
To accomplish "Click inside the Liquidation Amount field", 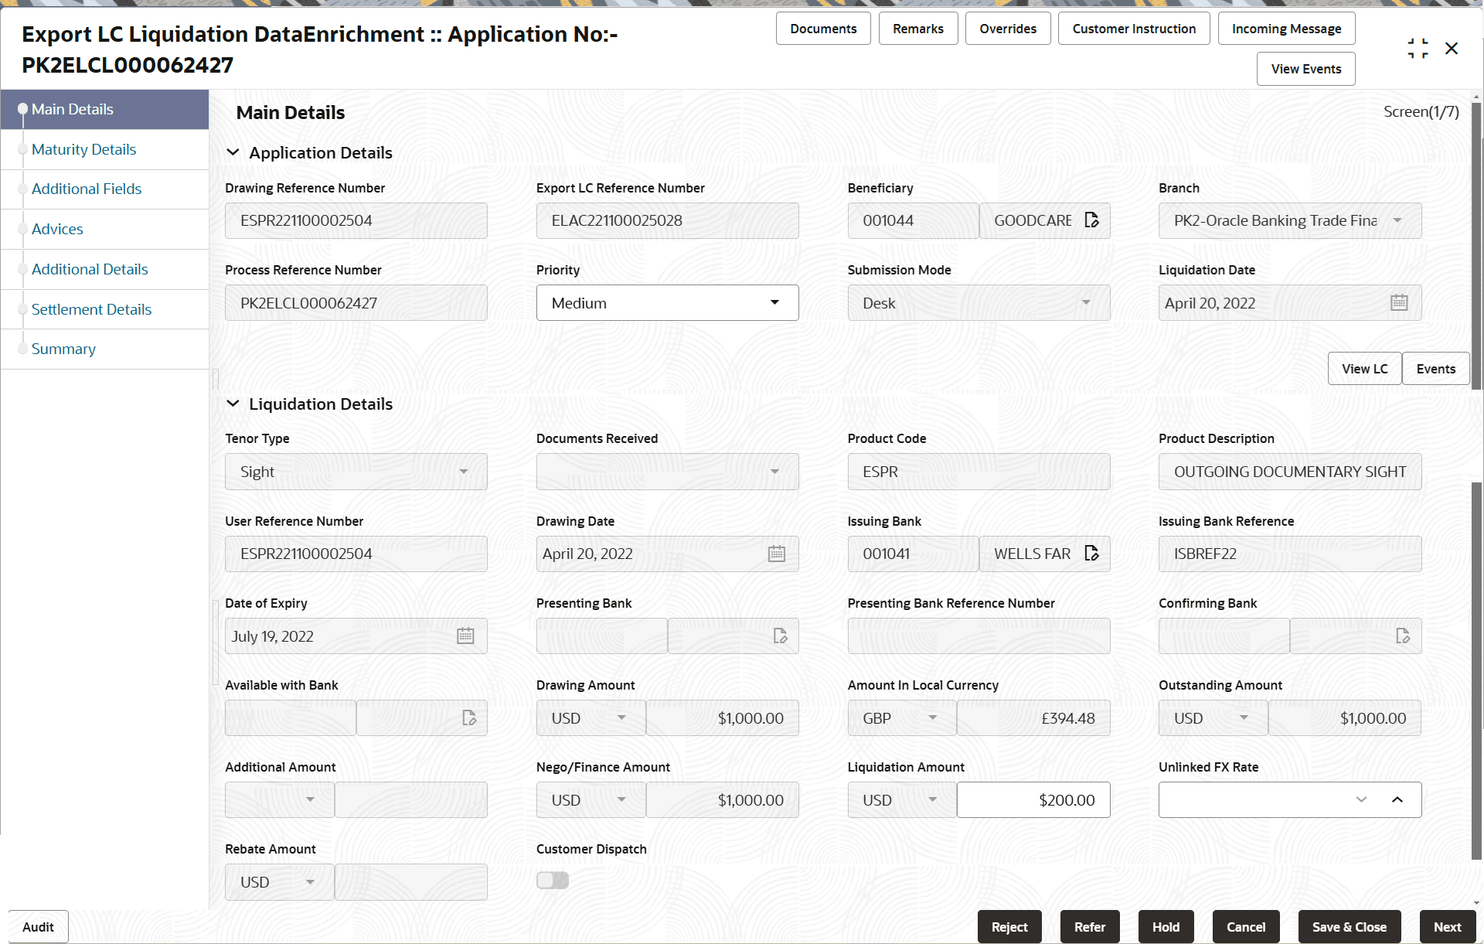I will pyautogui.click(x=1033, y=799).
